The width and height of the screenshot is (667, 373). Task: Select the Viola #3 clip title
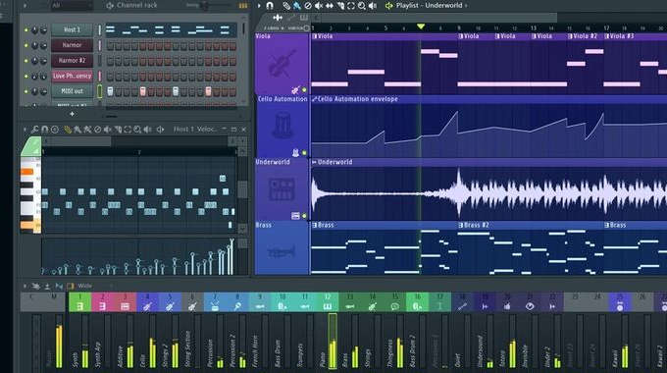point(622,36)
